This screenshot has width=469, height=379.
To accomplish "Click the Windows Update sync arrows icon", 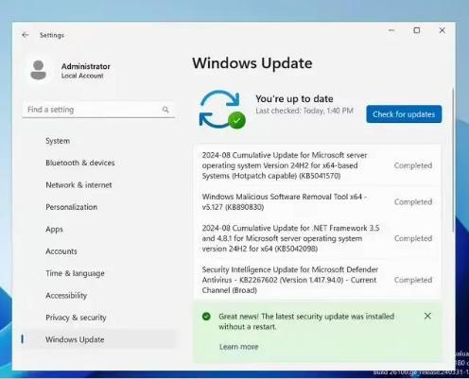I will 222,110.
